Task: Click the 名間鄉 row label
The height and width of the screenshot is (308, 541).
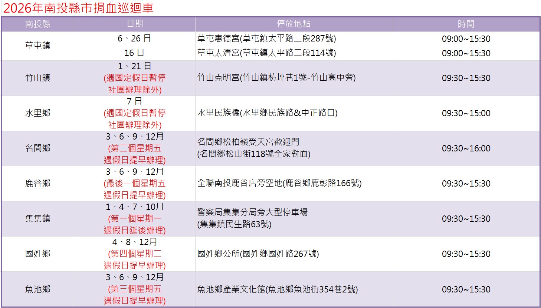Action: (38, 148)
